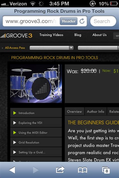Click the blue drum kit thumbnail

pyautogui.click(x=36, y=84)
